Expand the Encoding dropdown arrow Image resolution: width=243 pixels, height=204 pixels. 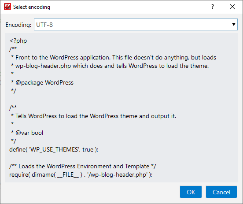tap(234, 24)
